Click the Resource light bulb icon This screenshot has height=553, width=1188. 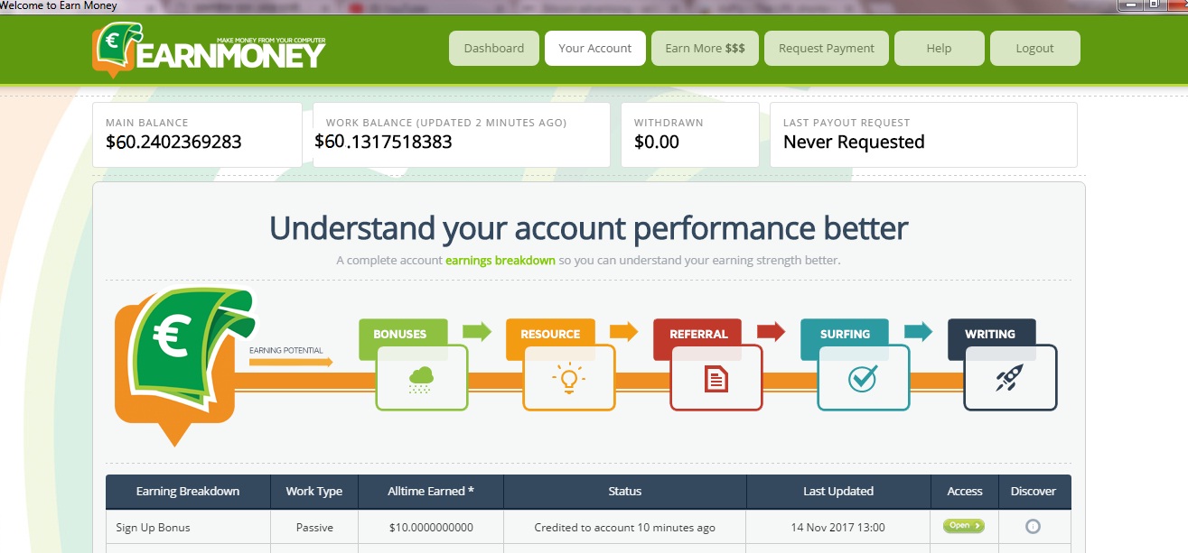[567, 379]
